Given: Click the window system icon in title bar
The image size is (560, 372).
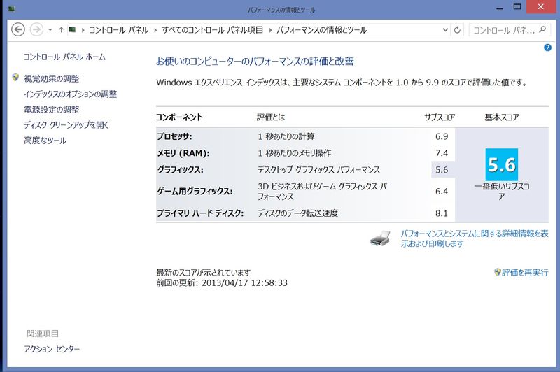Looking at the screenshot, I should [x=11, y=9].
